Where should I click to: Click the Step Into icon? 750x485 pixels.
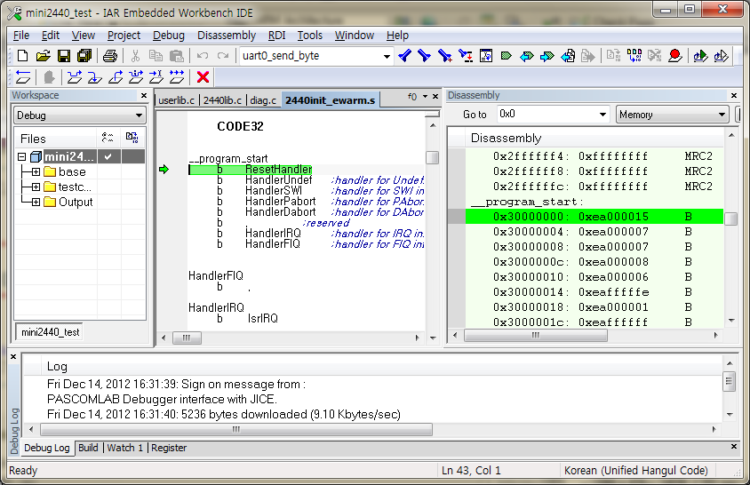[95, 77]
